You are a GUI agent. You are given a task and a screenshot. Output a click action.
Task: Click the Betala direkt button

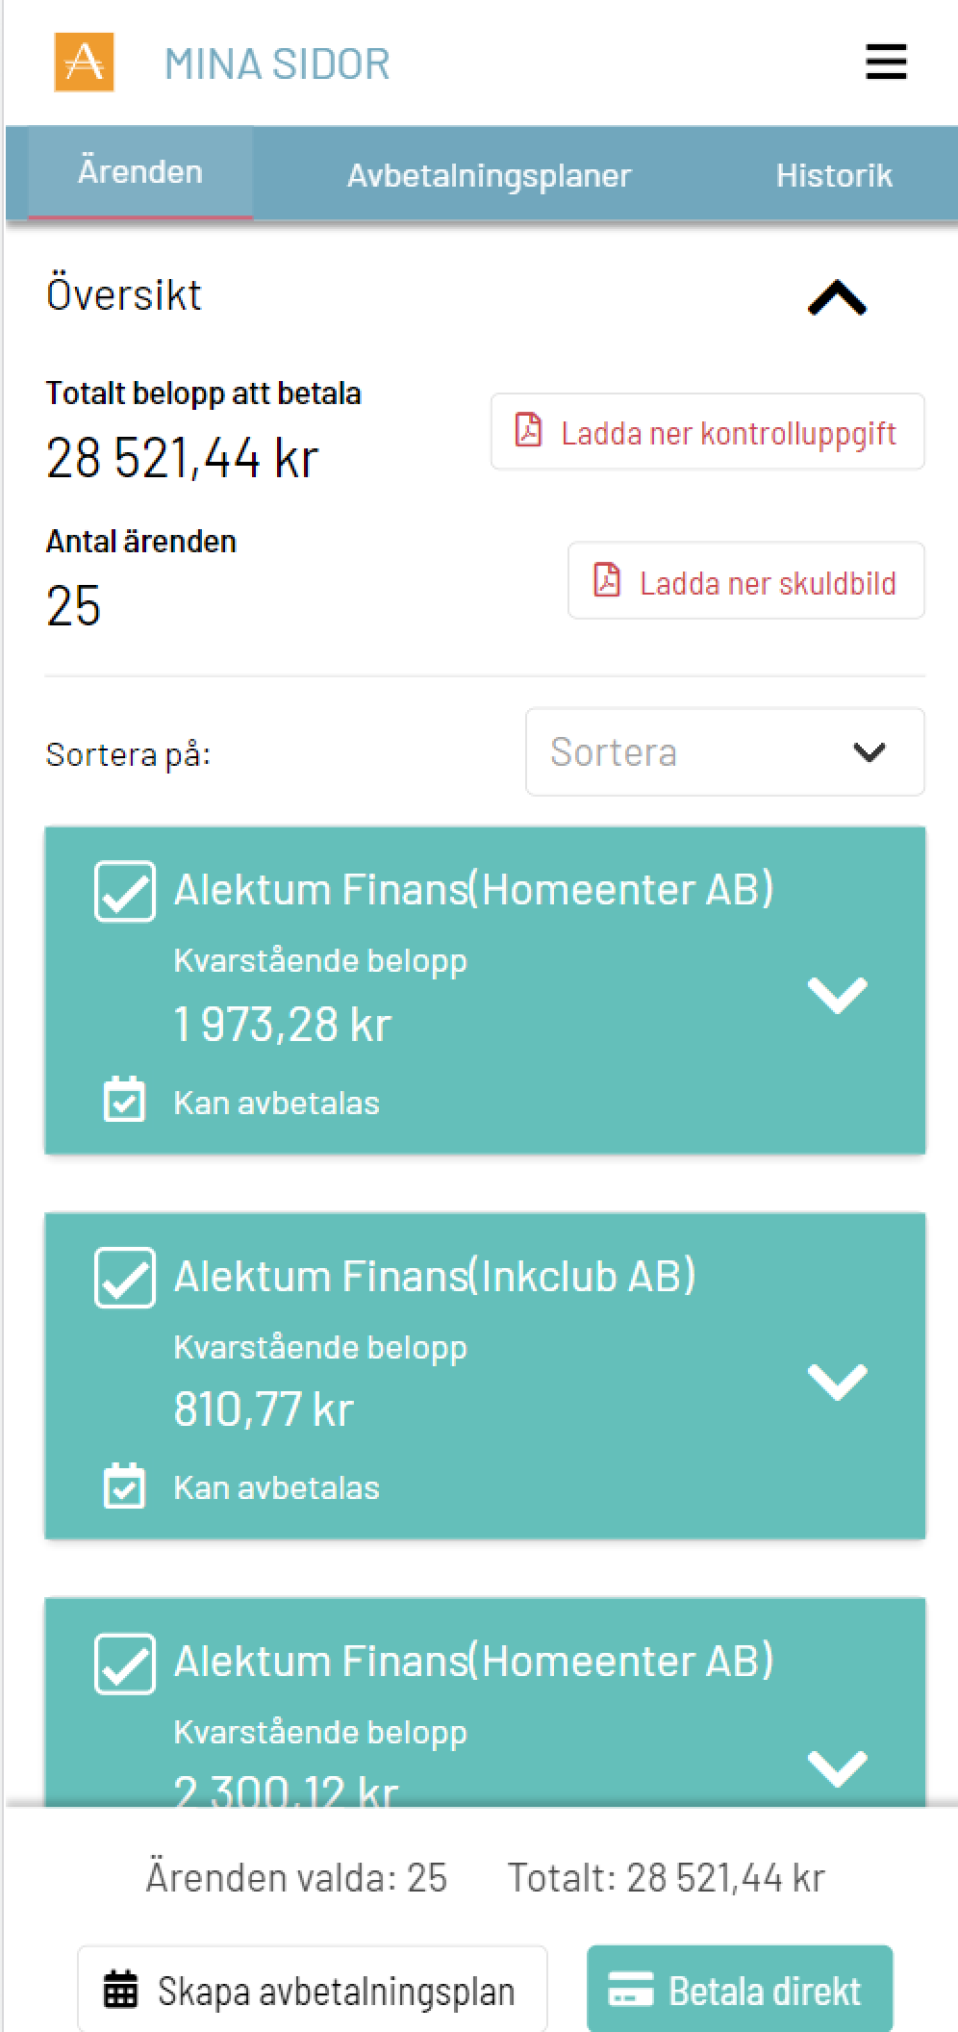pyautogui.click(x=740, y=1990)
